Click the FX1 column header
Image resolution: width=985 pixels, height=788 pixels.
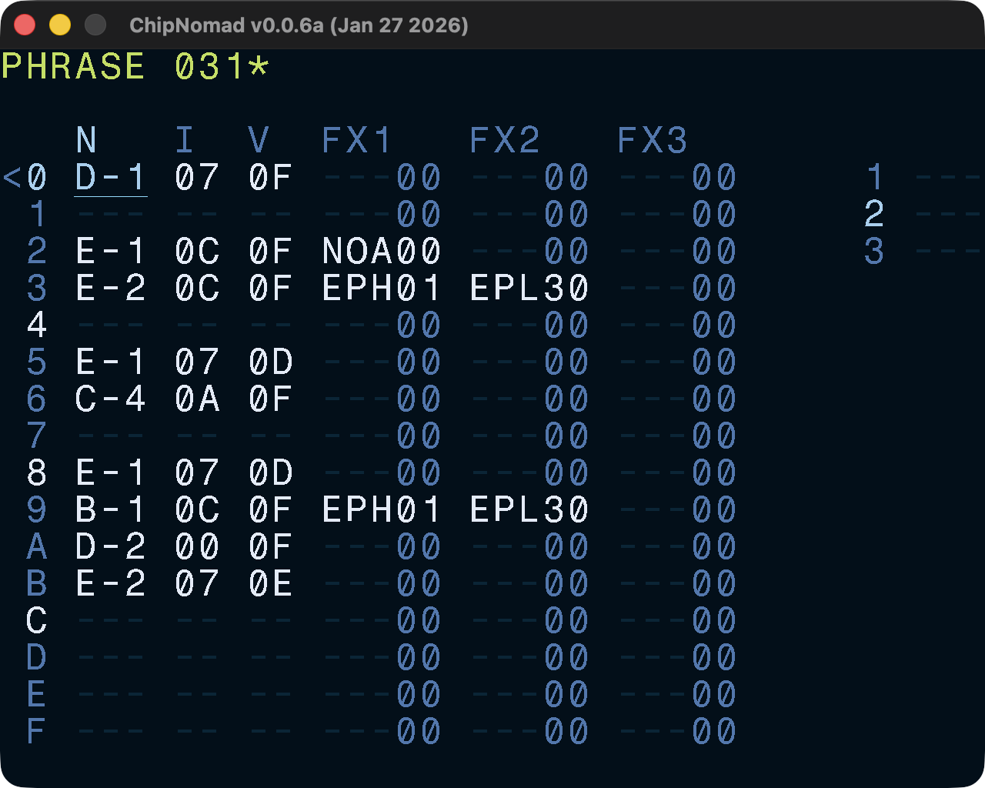[357, 141]
